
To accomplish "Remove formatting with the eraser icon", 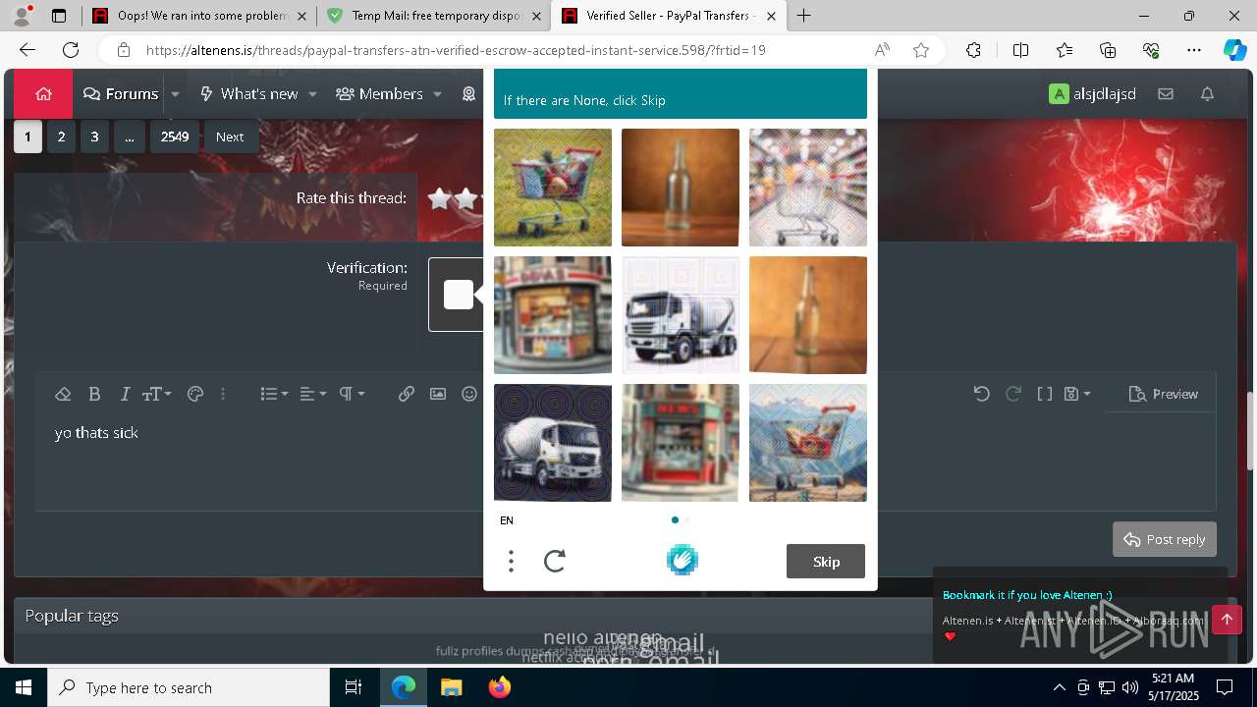I will click(63, 394).
